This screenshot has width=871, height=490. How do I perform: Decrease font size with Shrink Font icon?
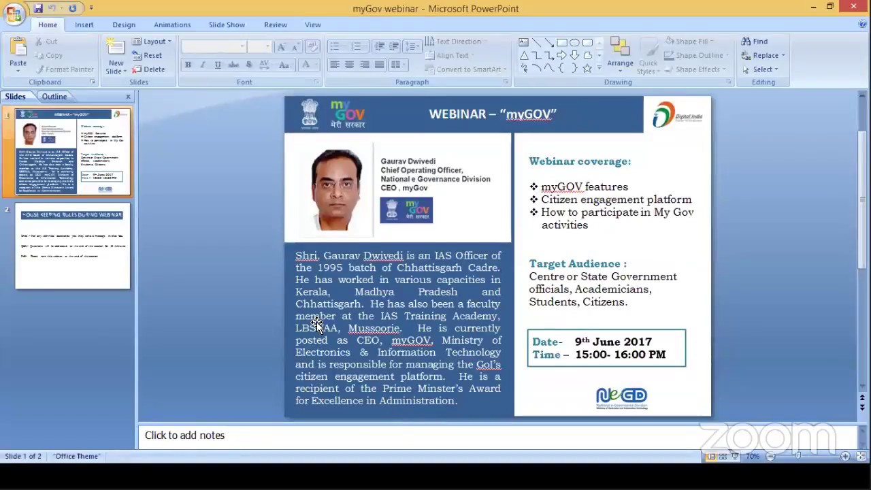(x=295, y=46)
